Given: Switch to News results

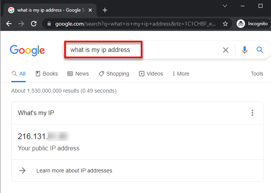Looking at the screenshot, I should [78, 74].
